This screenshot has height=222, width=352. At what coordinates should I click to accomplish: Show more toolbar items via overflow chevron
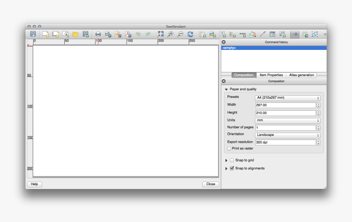tap(325, 34)
